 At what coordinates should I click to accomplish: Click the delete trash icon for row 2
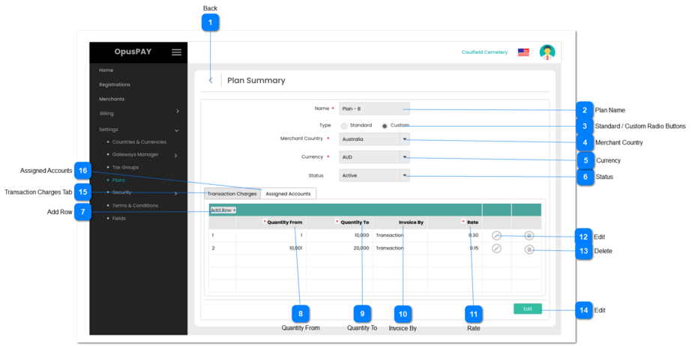[x=529, y=249]
